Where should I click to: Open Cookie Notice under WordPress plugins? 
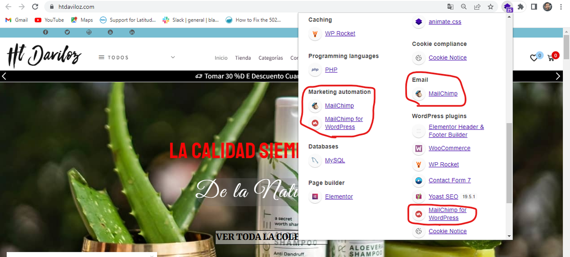448,231
